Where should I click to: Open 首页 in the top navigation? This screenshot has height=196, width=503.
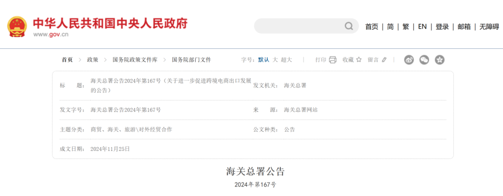[372, 27]
